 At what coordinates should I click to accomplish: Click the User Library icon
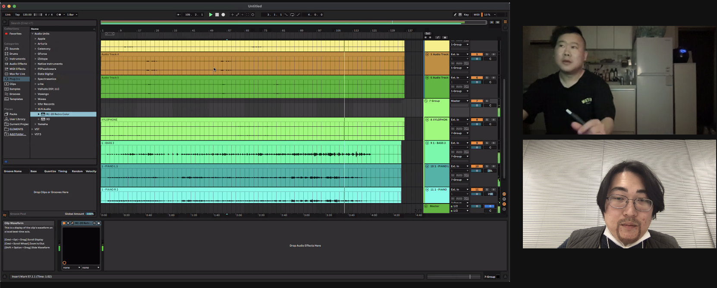click(6, 119)
